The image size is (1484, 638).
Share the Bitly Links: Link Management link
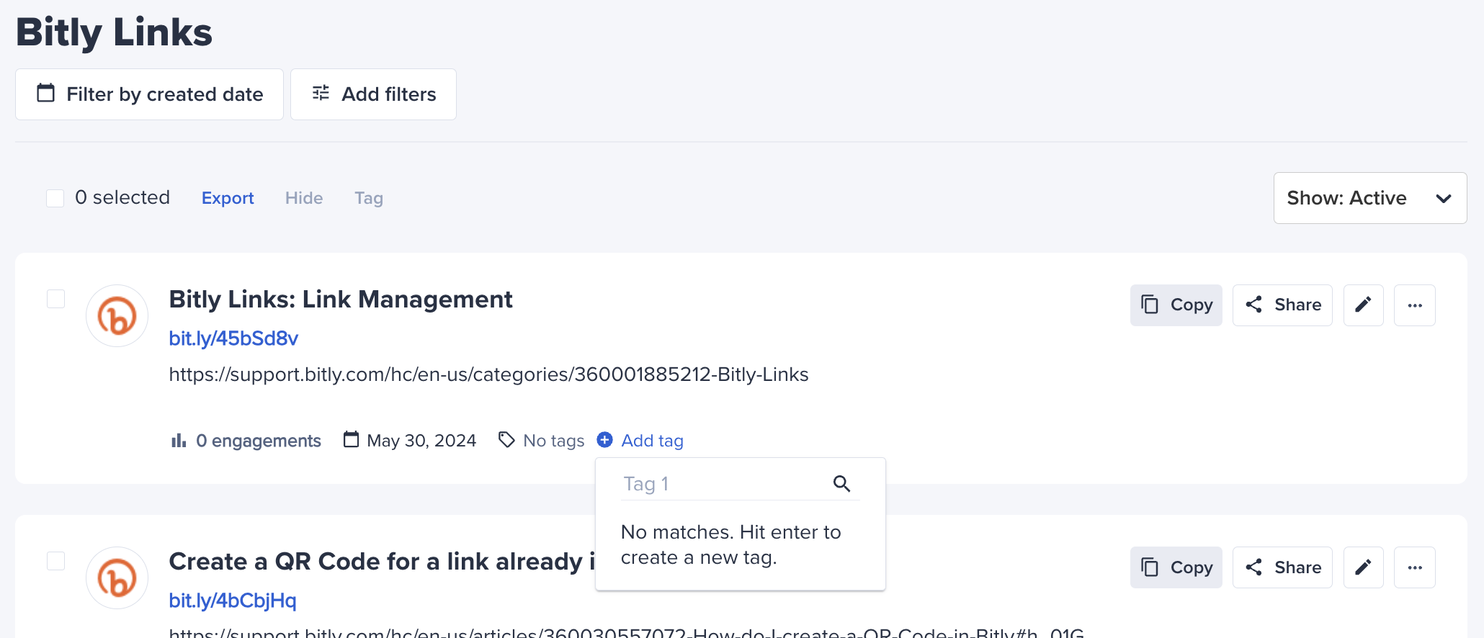[1282, 305]
